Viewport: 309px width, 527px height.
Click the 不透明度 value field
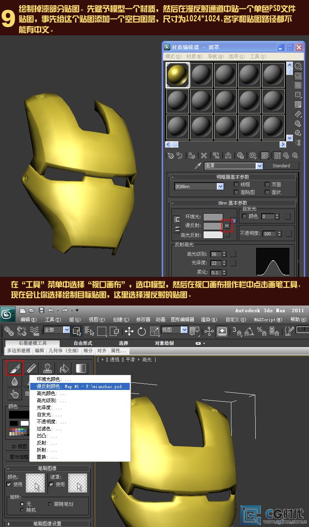(x=269, y=233)
